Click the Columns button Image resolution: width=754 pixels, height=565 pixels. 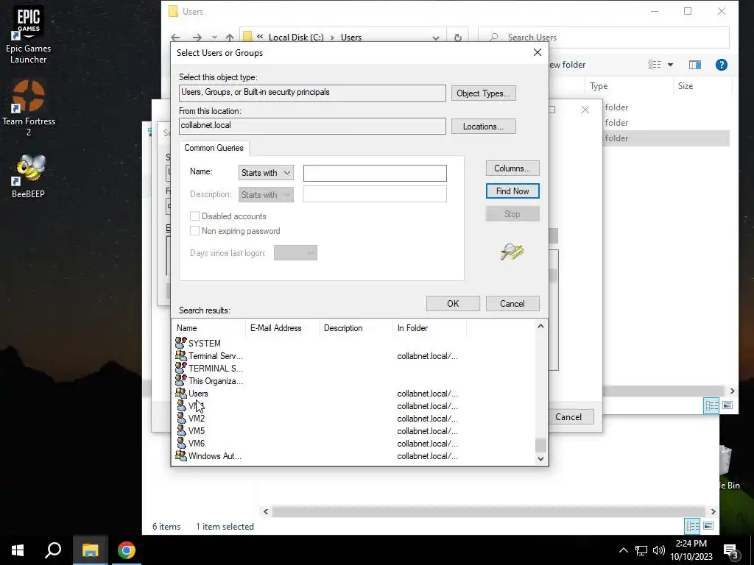pos(512,168)
